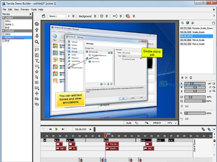The height and width of the screenshot is (162, 217).
Task: Open the Preview menu
Action: [25, 10]
